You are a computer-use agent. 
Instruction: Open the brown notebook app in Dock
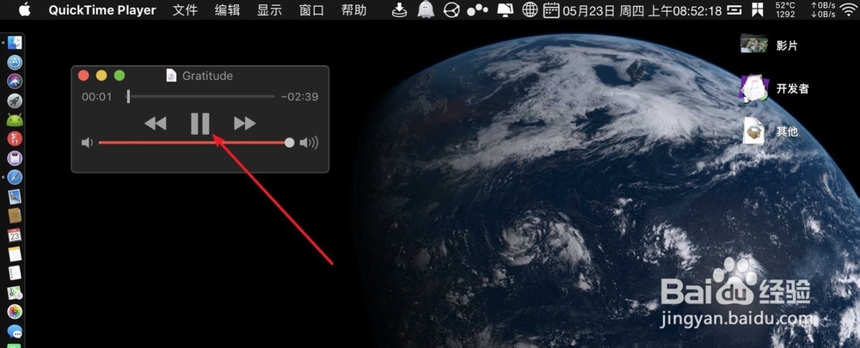(x=15, y=216)
